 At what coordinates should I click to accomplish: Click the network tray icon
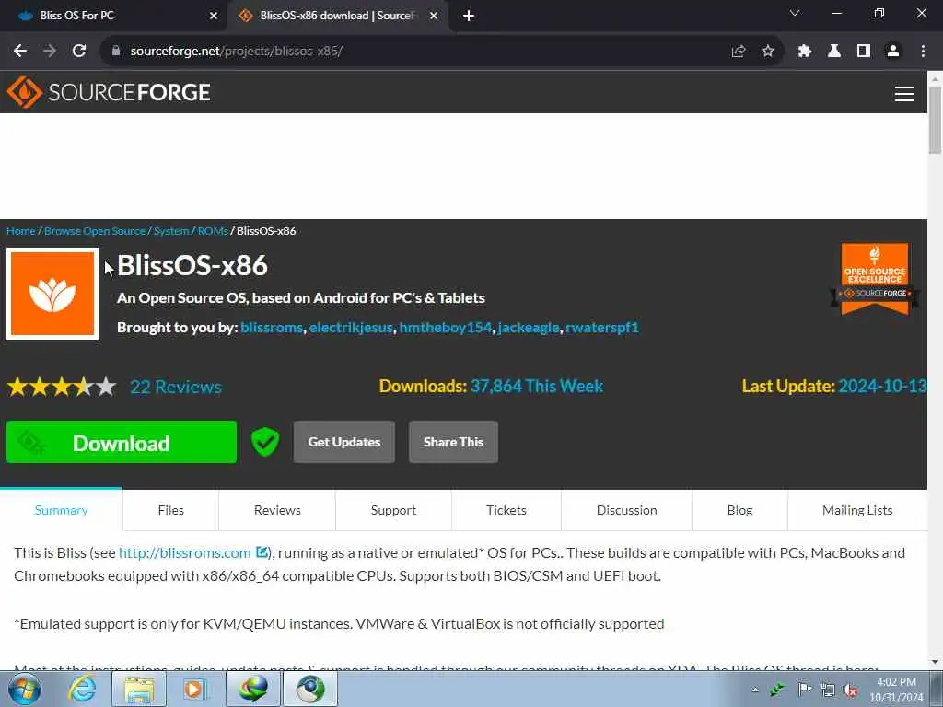(828, 690)
